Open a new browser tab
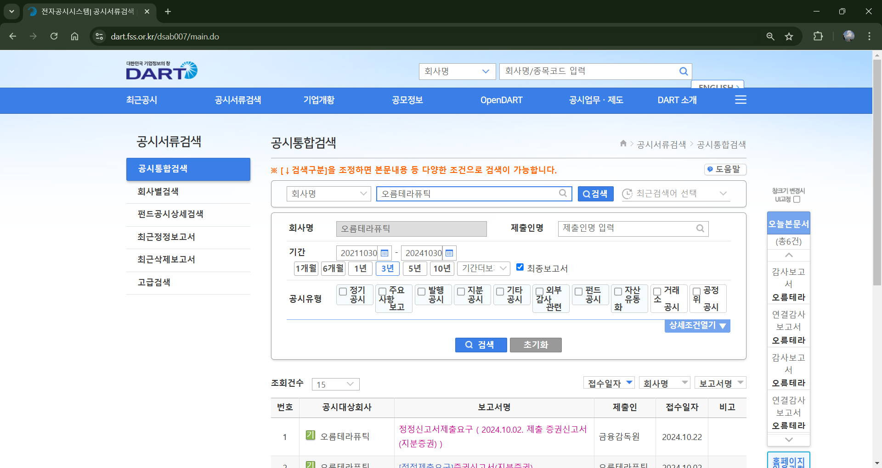This screenshot has width=882, height=468. (168, 11)
